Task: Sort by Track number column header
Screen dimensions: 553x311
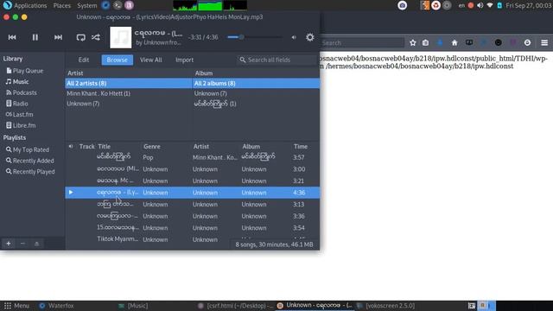Action: (x=86, y=146)
